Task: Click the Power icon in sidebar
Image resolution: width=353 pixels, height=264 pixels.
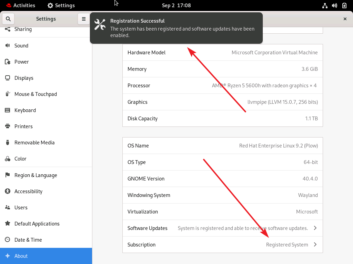Action: (8, 62)
